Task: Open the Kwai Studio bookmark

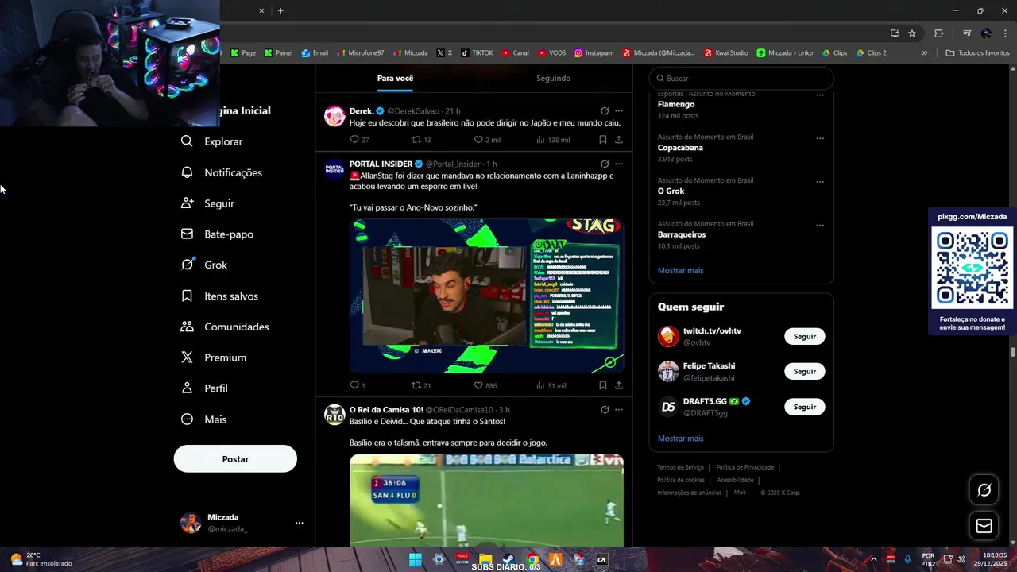Action: (726, 53)
